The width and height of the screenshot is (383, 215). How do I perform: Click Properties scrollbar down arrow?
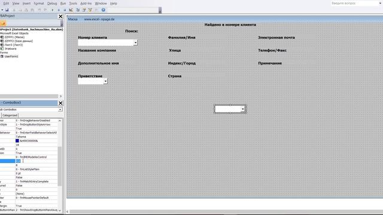point(60,210)
